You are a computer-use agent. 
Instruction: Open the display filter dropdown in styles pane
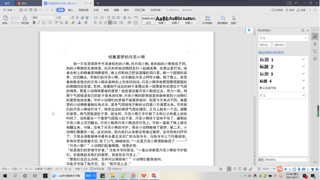click(306, 160)
